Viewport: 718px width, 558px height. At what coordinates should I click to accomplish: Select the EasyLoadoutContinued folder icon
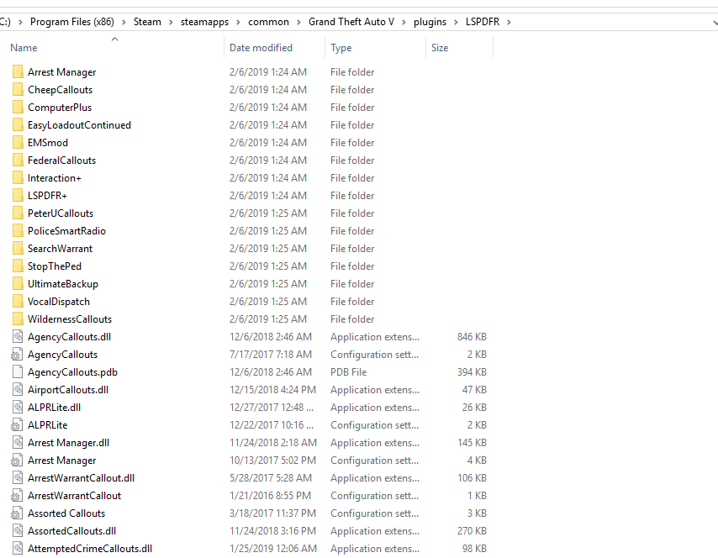18,125
